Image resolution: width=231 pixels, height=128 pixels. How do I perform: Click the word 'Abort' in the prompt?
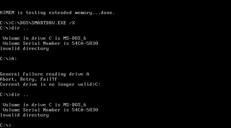(x=7, y=79)
